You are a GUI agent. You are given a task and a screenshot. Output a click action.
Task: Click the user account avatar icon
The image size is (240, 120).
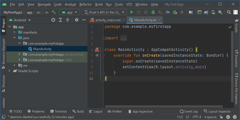click(236, 12)
